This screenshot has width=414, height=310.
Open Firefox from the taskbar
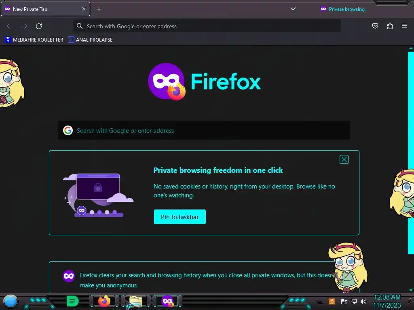(x=104, y=301)
